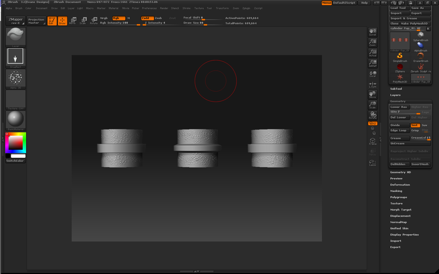Viewport: 439px width, 274px height.
Task: Select the ZSphere tool
Action: 400,68
